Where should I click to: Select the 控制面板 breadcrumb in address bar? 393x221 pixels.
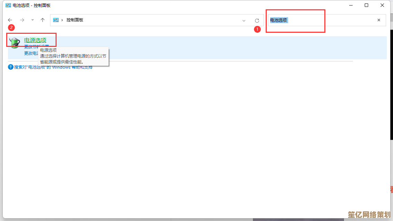(75, 20)
